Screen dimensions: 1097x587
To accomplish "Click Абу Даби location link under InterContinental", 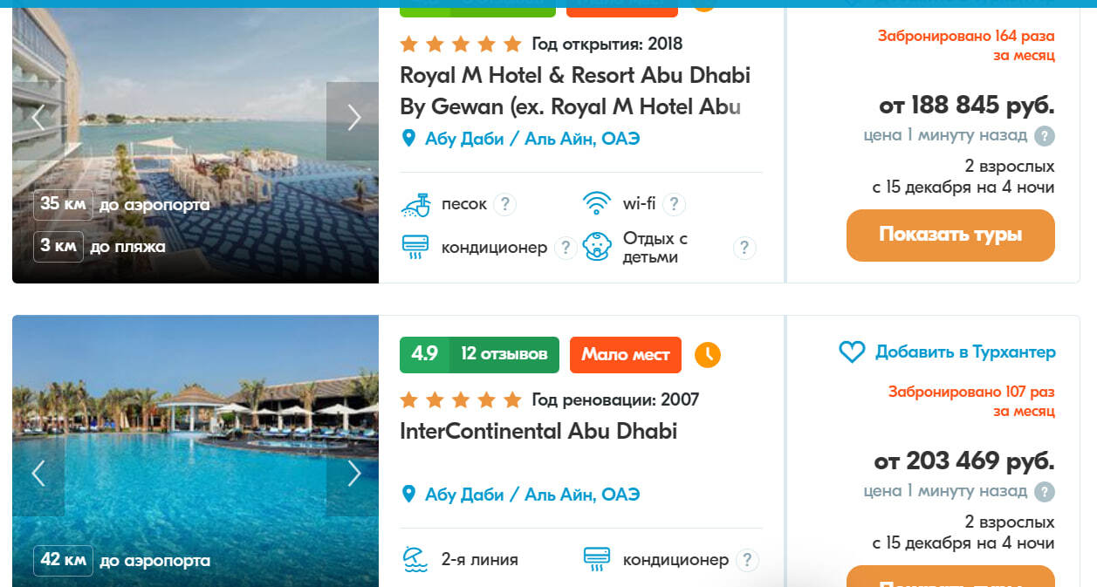I will 531,495.
